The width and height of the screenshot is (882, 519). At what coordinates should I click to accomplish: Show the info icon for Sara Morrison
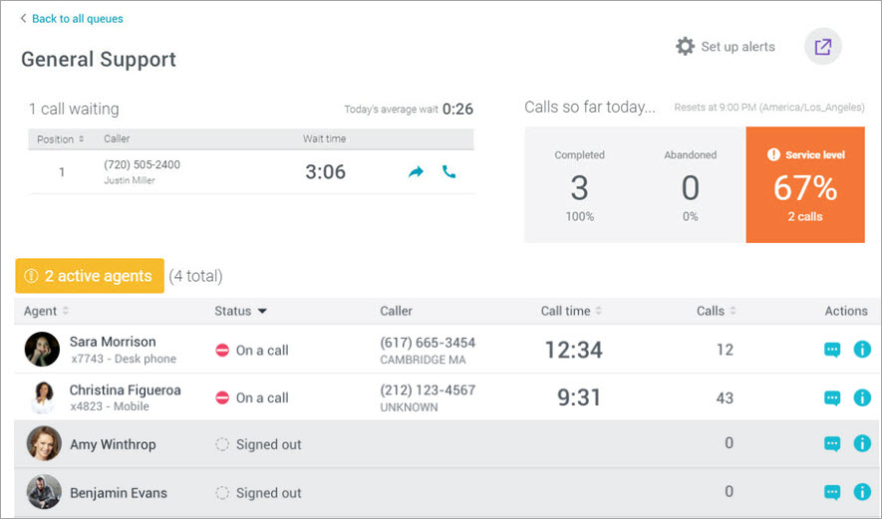click(862, 350)
